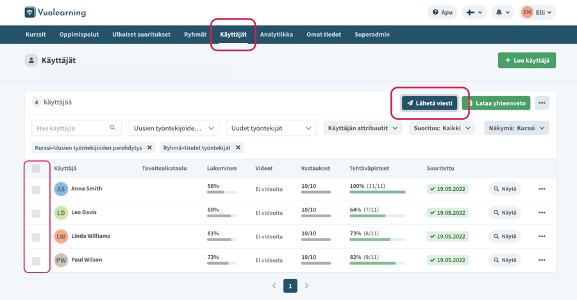
Task: Click Näytä for Linda Williams
Action: (505, 237)
